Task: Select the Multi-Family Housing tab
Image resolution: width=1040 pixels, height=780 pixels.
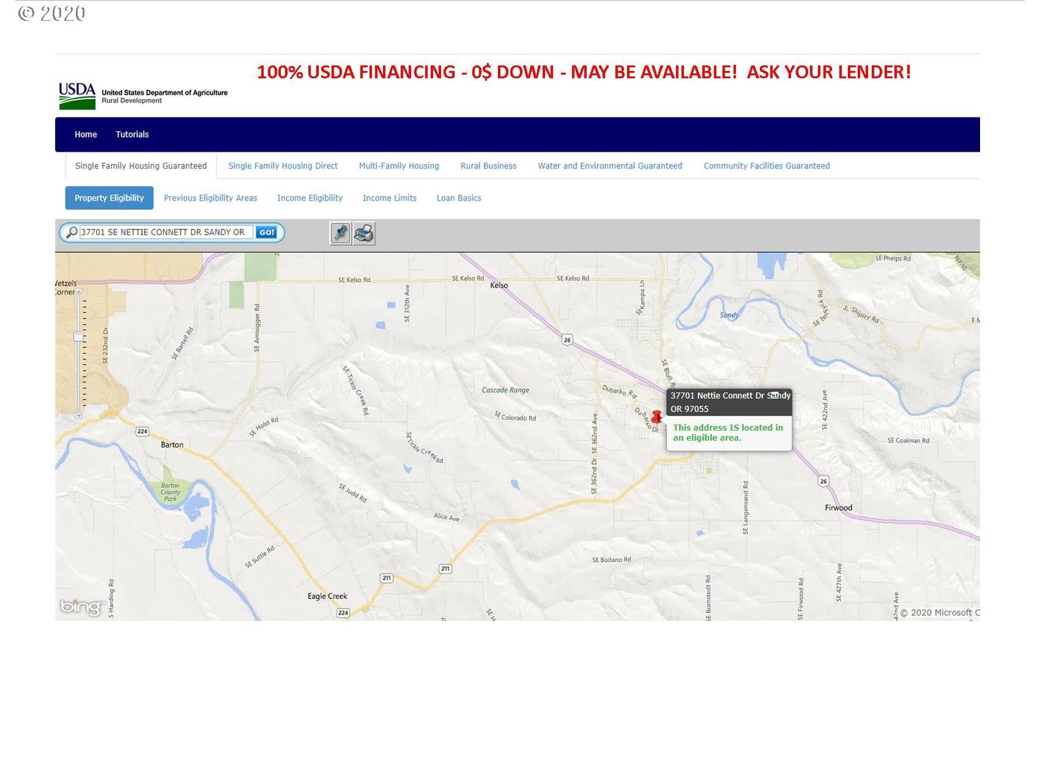Action: pos(399,166)
